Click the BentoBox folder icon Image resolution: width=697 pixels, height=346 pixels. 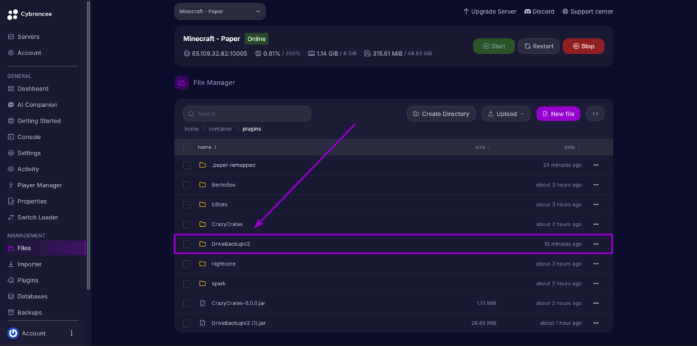tap(203, 185)
